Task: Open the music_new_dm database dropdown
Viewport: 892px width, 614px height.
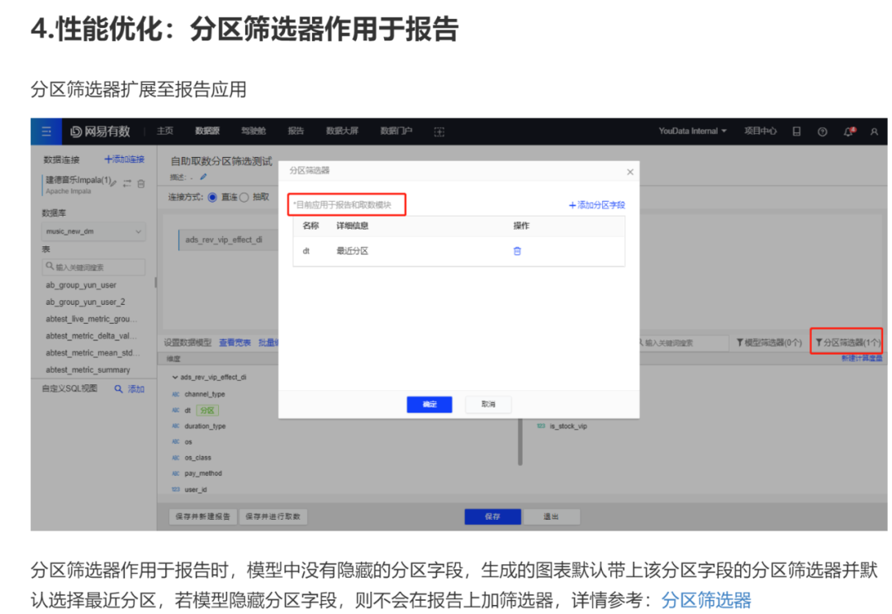Action: (x=93, y=231)
